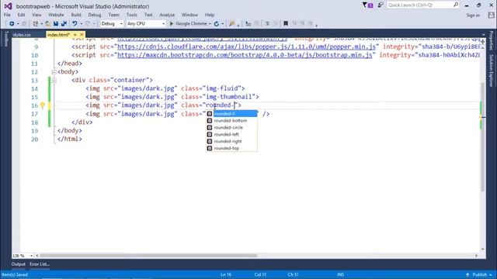The image size is (497, 279).
Task: Open the Error List panel tab
Action: [40, 264]
